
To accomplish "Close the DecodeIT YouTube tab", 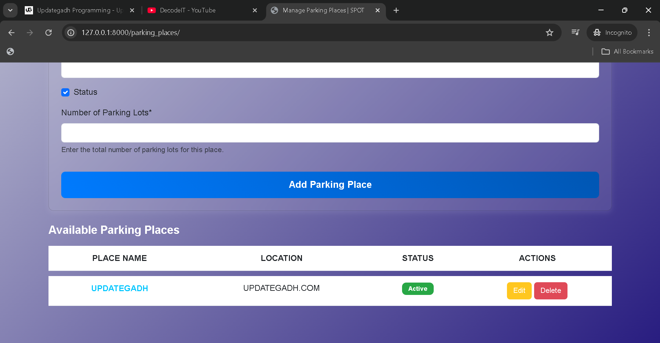I will (x=255, y=10).
